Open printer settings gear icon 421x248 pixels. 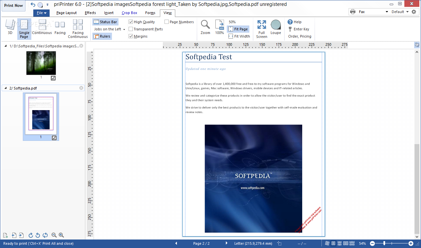tap(414, 12)
